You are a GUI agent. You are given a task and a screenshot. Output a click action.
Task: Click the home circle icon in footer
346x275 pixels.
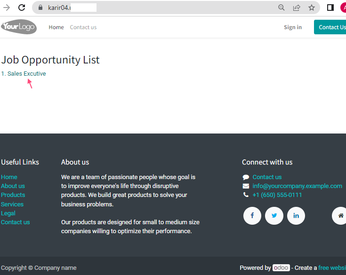pyautogui.click(x=340, y=215)
